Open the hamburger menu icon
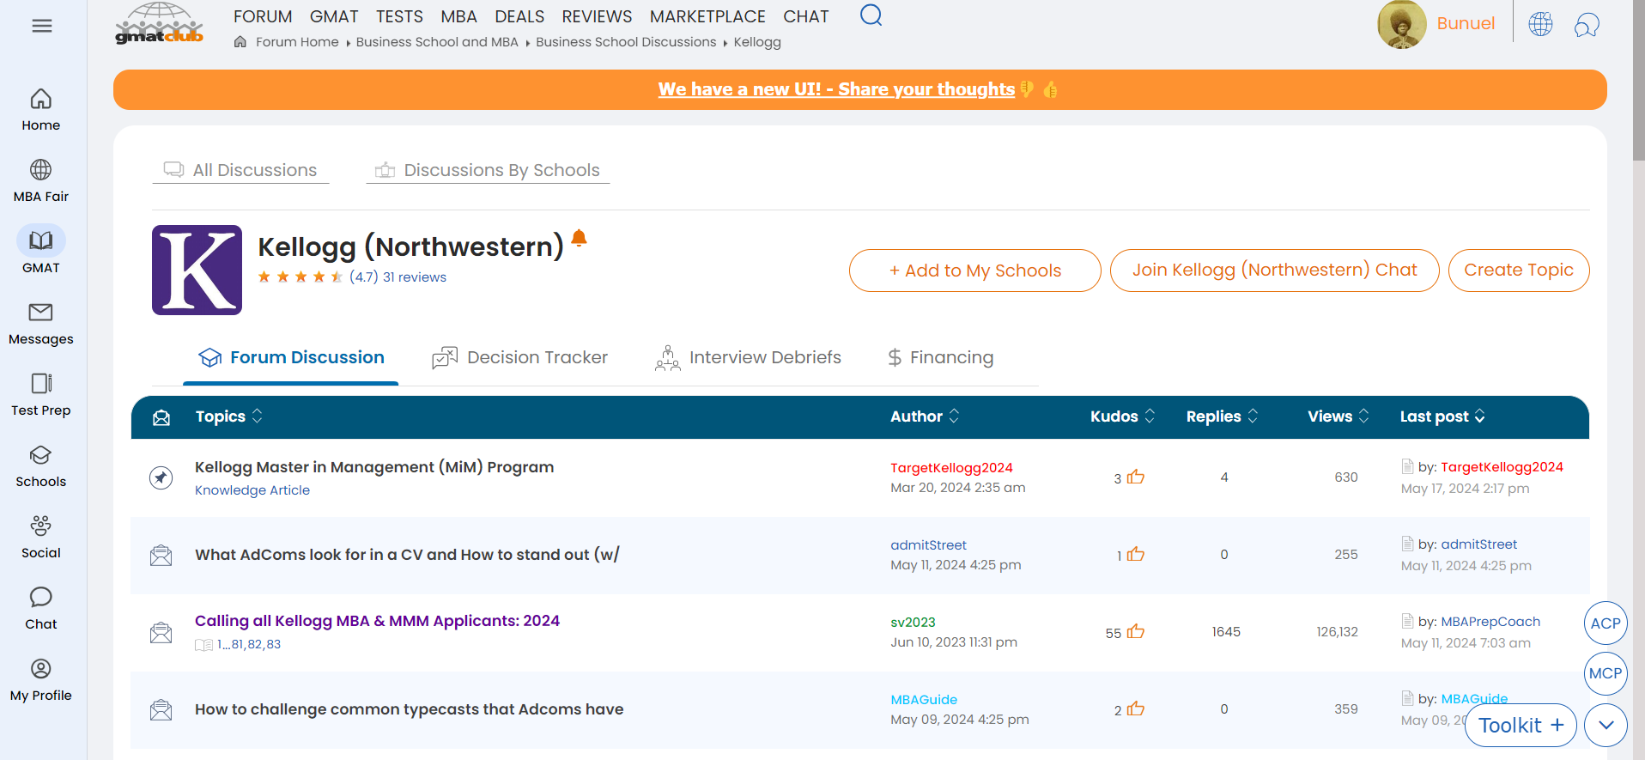 [41, 26]
